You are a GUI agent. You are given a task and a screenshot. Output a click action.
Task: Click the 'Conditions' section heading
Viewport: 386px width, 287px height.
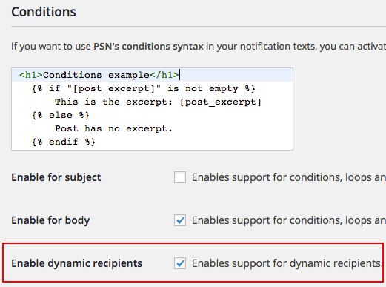(44, 12)
